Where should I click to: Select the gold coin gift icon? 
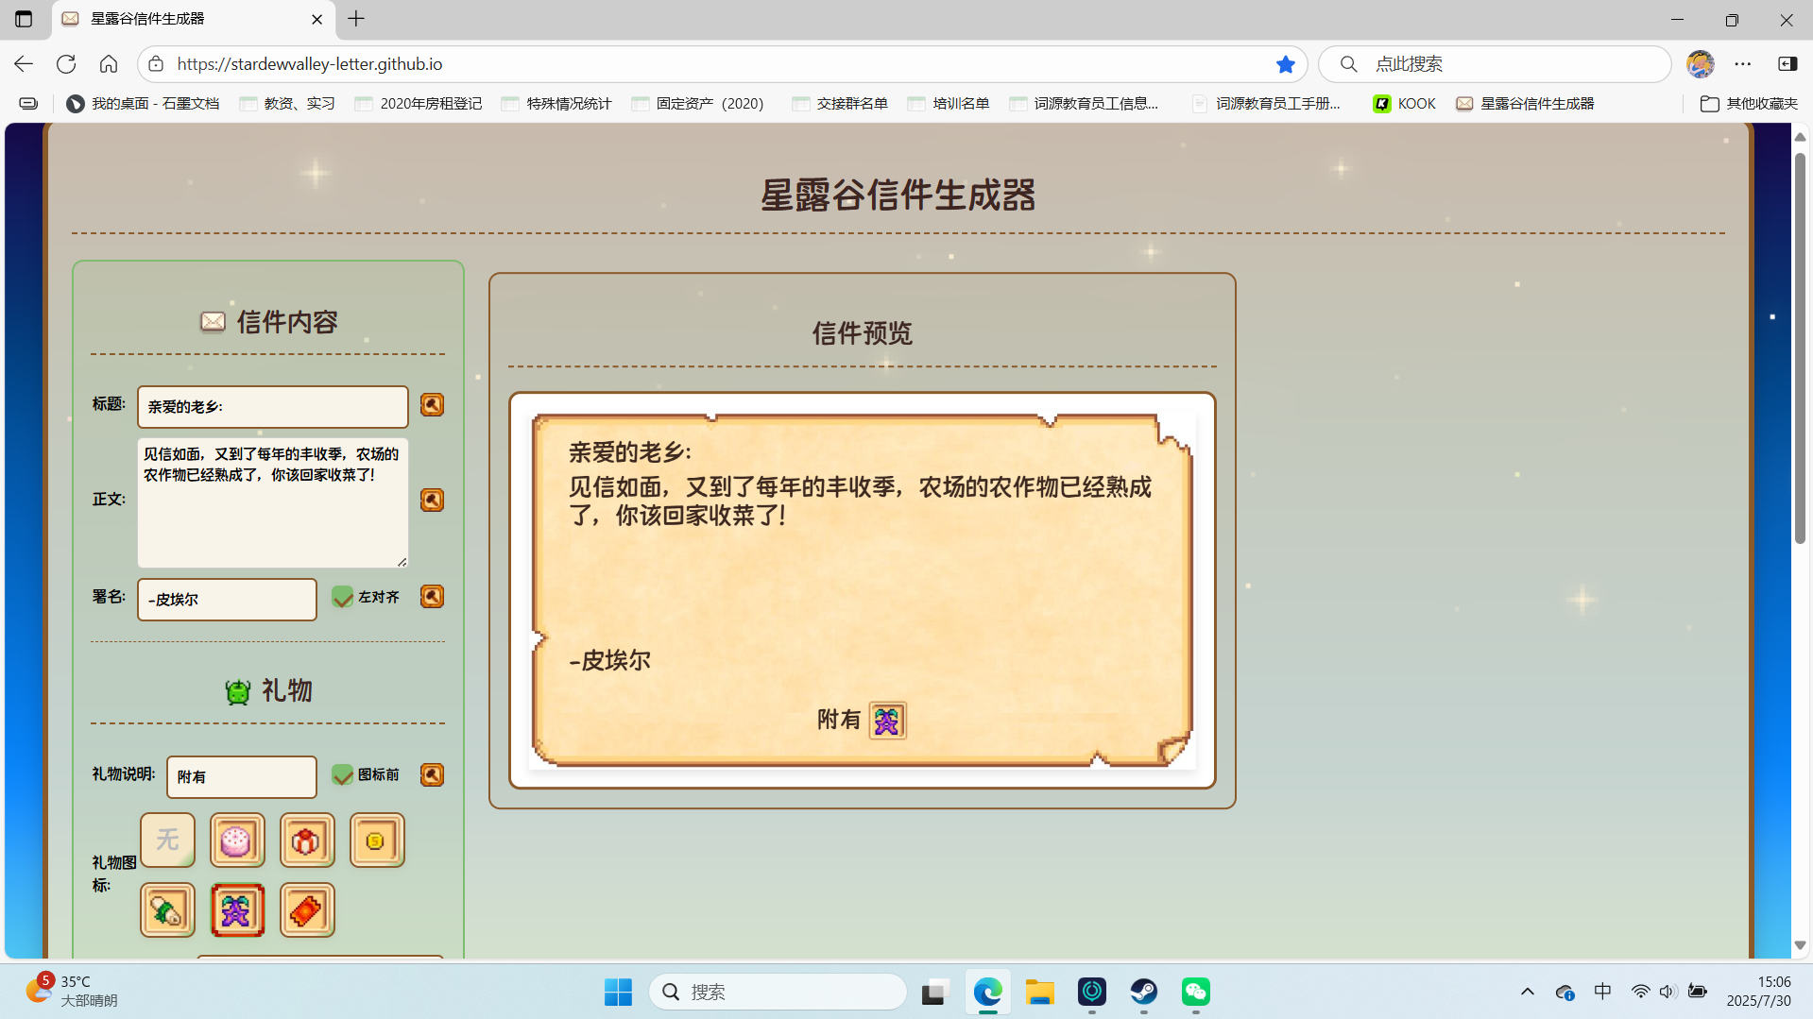[377, 840]
